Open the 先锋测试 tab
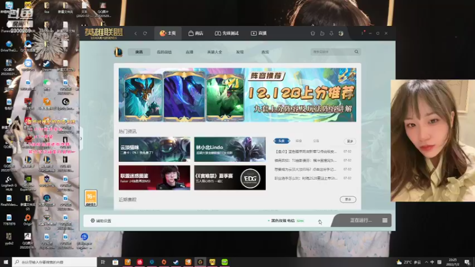475x267 pixels. [x=227, y=33]
